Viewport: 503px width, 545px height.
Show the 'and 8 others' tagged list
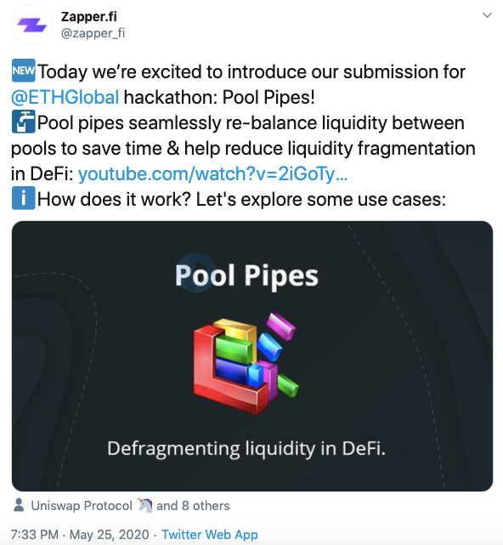pyautogui.click(x=193, y=506)
